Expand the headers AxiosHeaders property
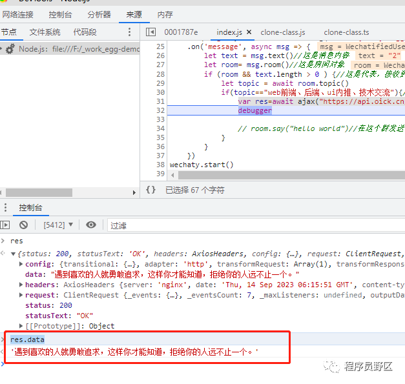The height and width of the screenshot is (384, 405). (x=21, y=285)
